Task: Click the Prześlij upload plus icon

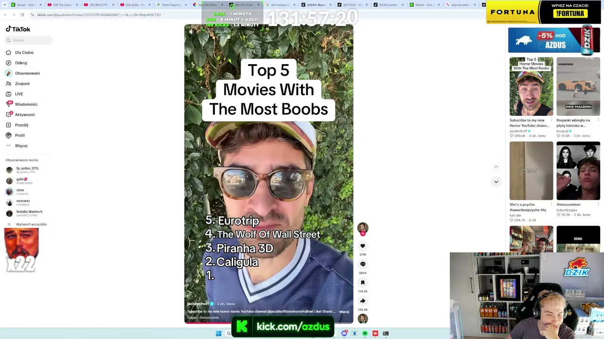Action: (x=8, y=125)
